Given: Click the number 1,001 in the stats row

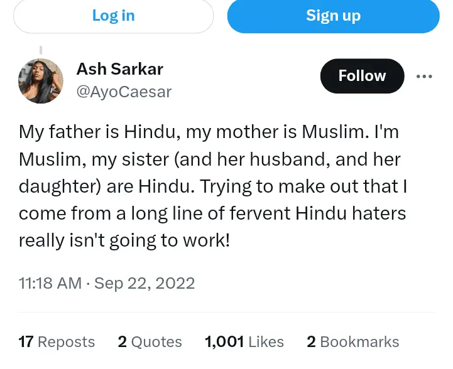Looking at the screenshot, I should click(x=224, y=342).
